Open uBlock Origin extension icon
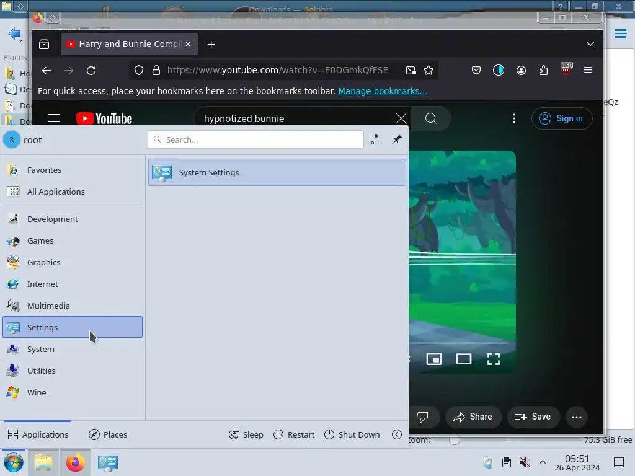Screen dimensions: 635x476 [x=566, y=69]
